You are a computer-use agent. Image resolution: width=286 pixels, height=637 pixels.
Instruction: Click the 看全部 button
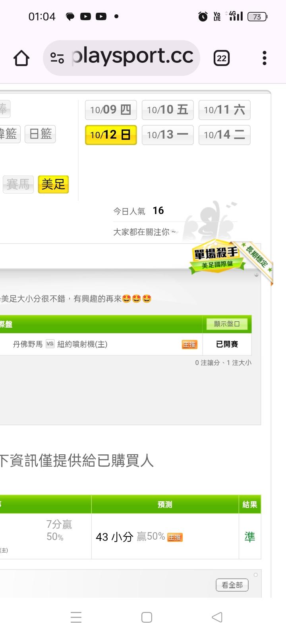click(232, 585)
